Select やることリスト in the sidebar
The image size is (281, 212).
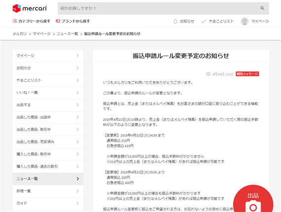tap(48, 80)
